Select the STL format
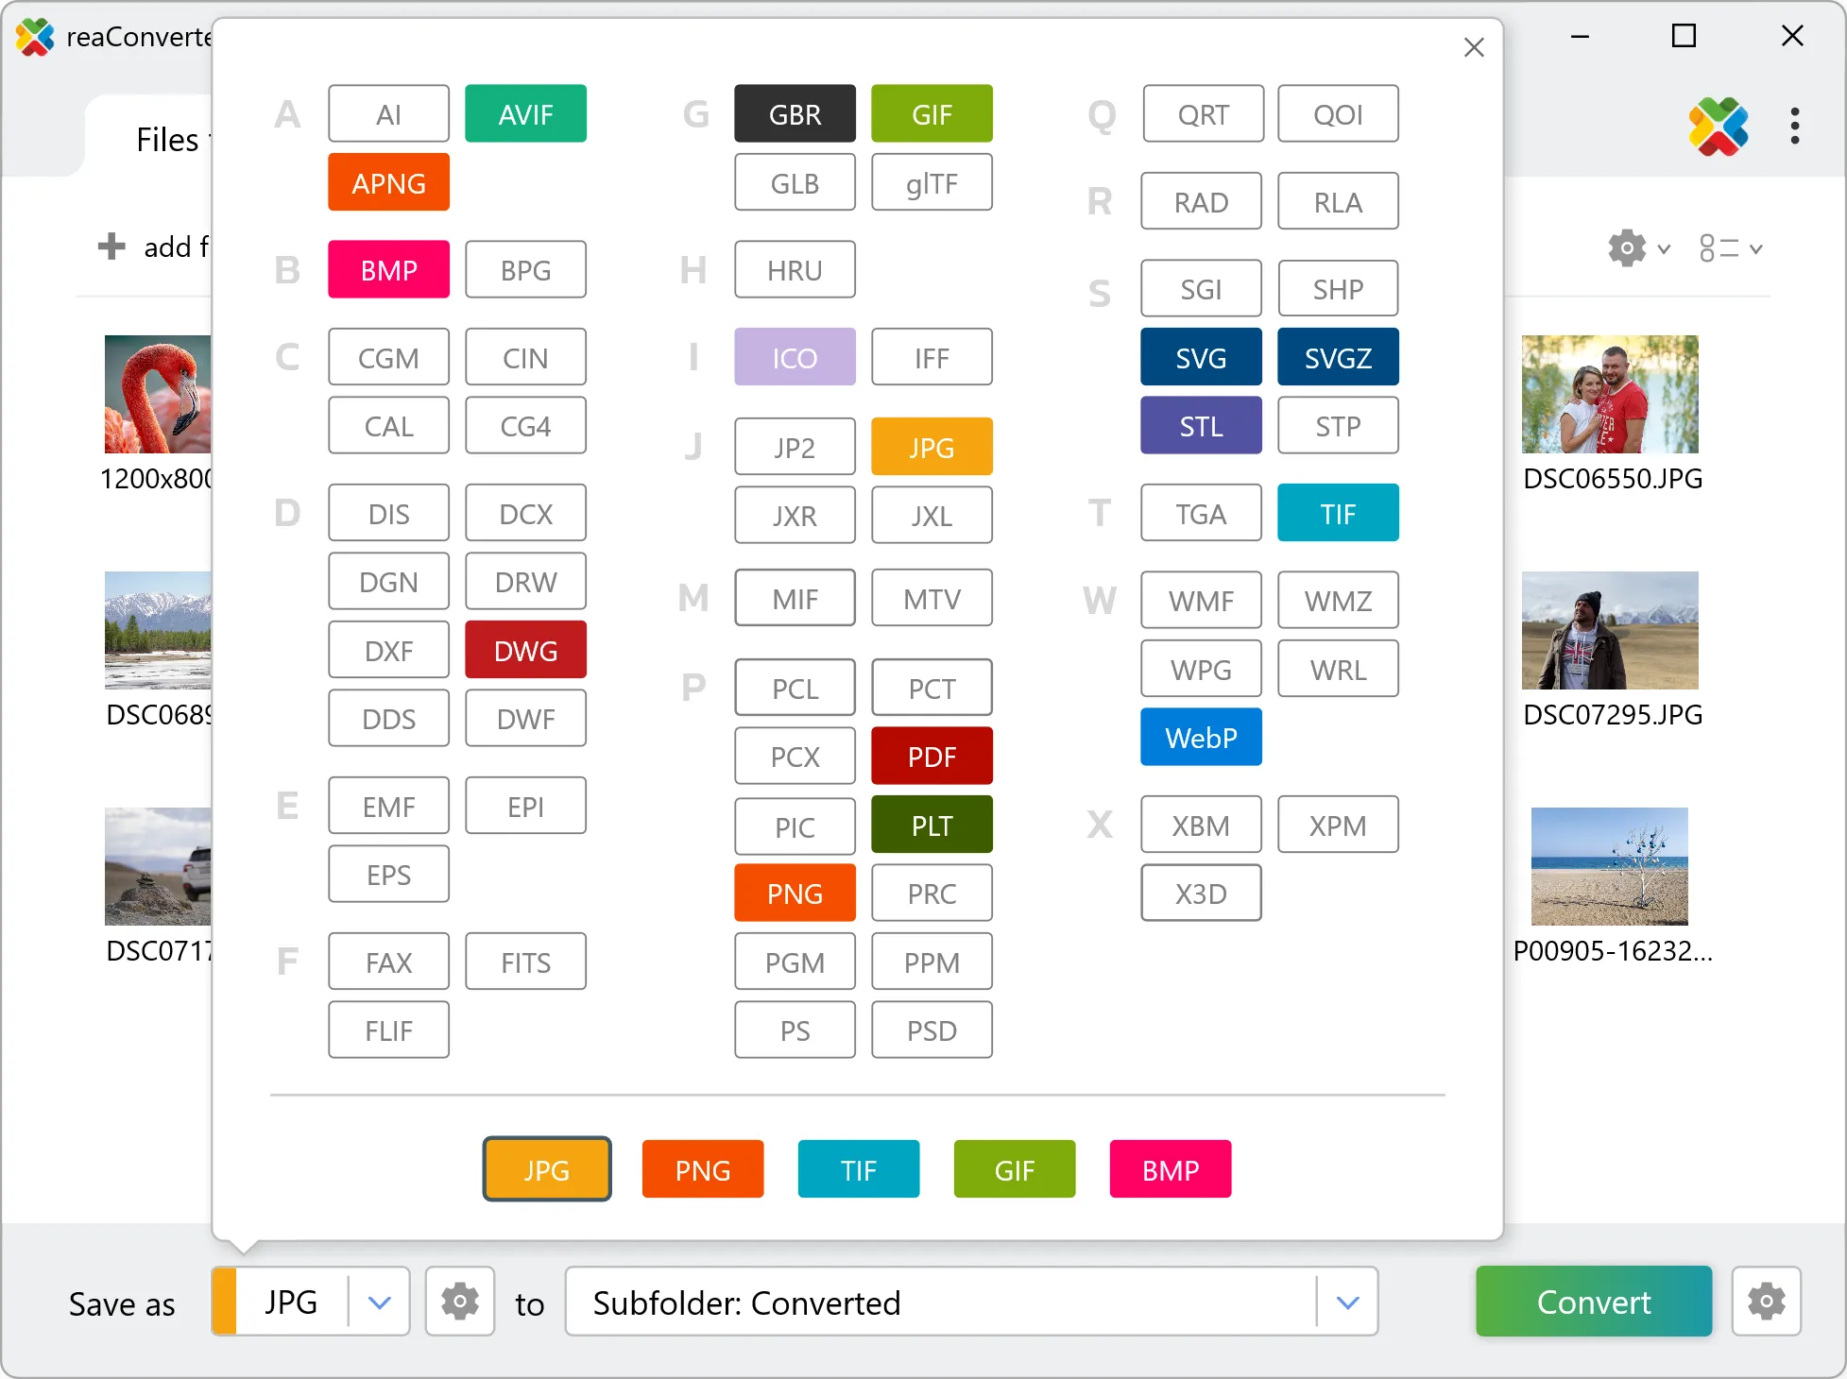Image resolution: width=1847 pixels, height=1379 pixels. point(1201,425)
